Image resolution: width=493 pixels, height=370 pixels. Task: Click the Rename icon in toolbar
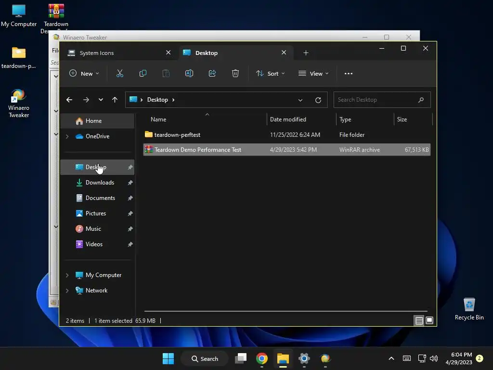click(189, 73)
